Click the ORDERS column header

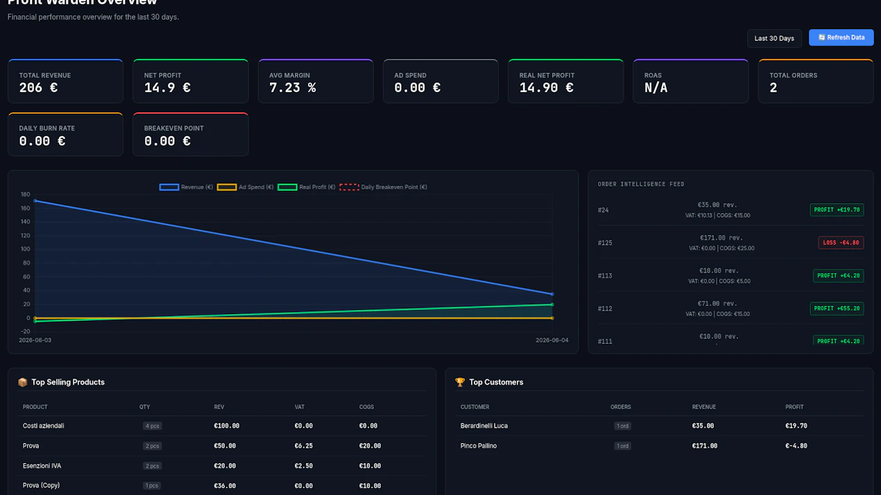621,407
